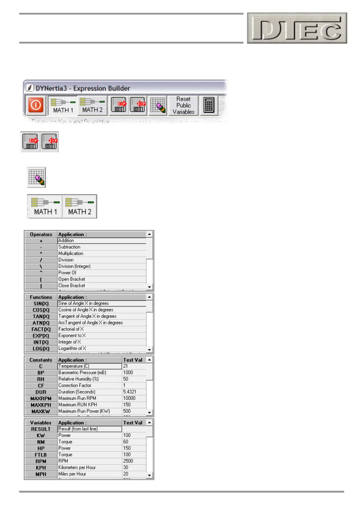Image resolution: width=363 pixels, height=513 pixels.
Task: Click the grid eraser icon in the toolbar
Action: tap(158, 105)
